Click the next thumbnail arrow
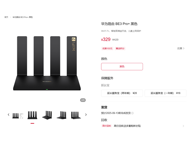This screenshot has width=191, height=143. coord(86,114)
